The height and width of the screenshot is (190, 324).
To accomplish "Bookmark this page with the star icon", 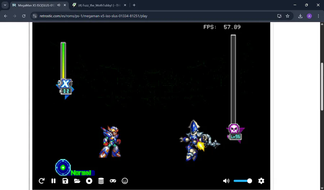I will pos(287,16).
